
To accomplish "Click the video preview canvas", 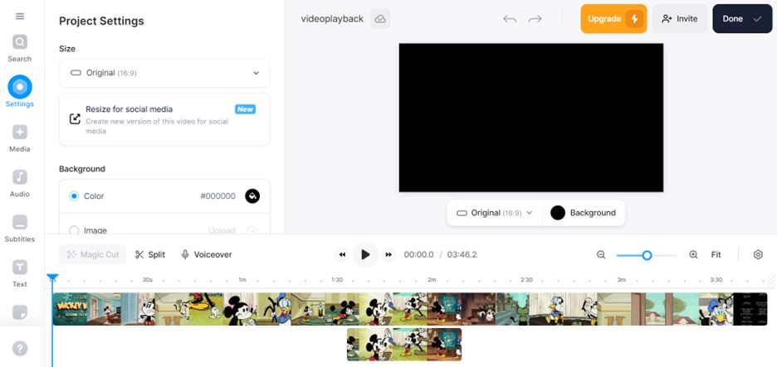I will point(530,117).
